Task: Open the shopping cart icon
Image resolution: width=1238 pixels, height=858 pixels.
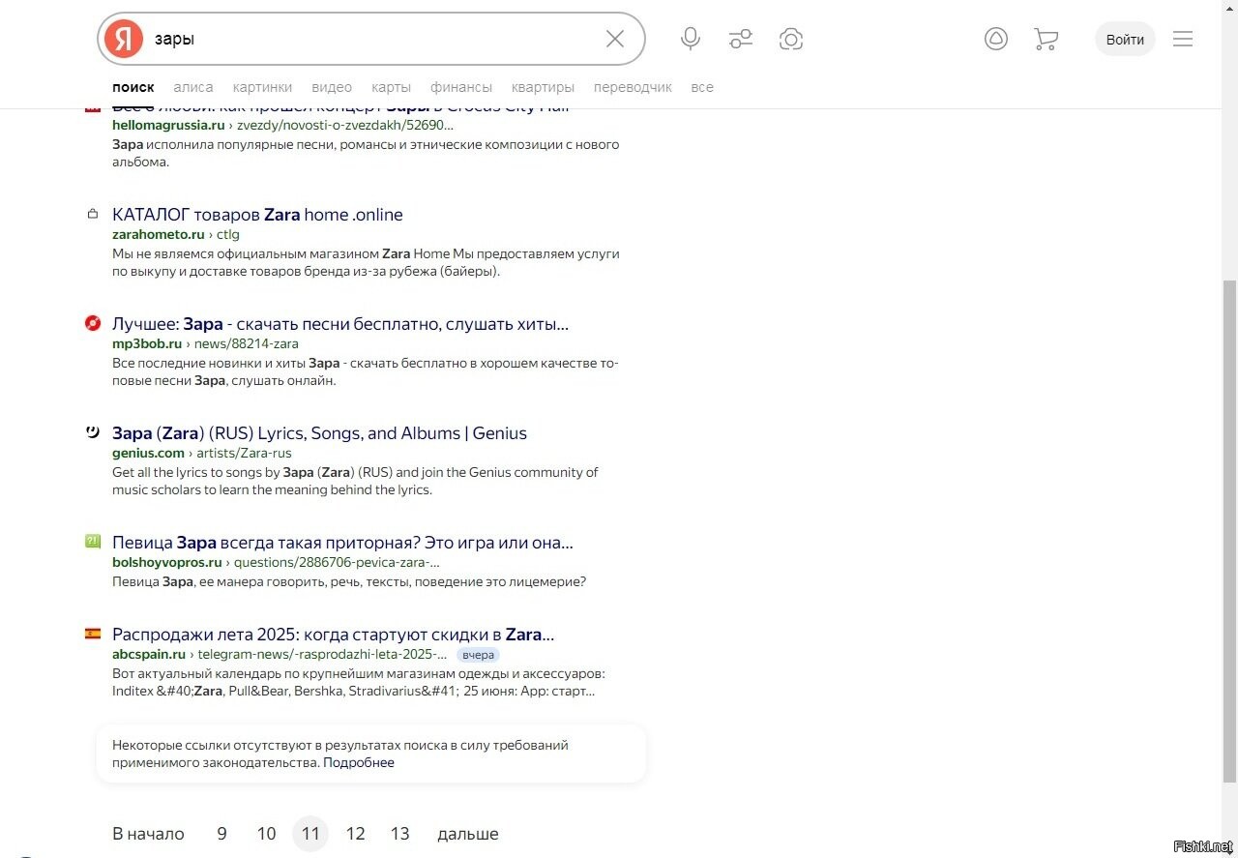Action: (x=1046, y=39)
